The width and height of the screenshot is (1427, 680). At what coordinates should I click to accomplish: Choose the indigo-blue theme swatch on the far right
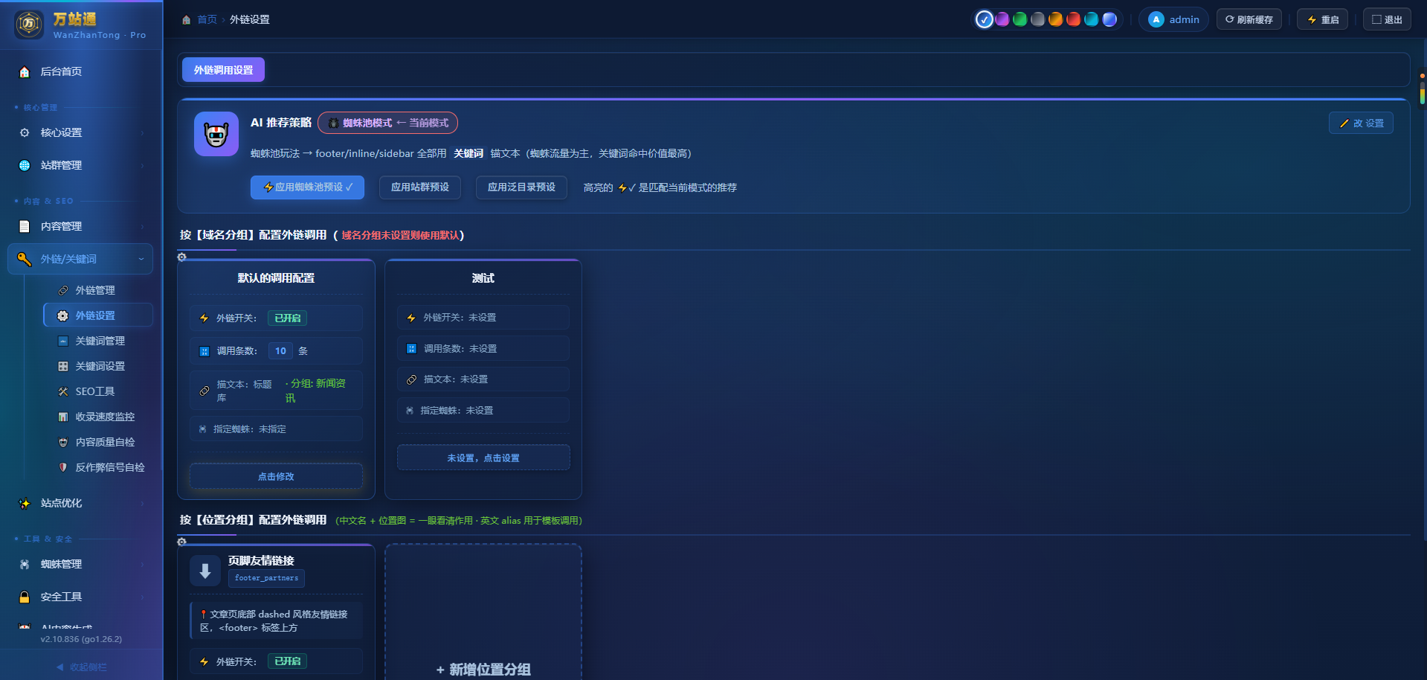1109,19
